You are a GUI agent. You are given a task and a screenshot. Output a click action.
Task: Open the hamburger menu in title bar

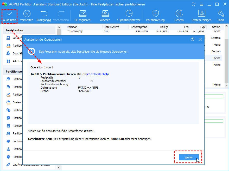[x=201, y=4]
